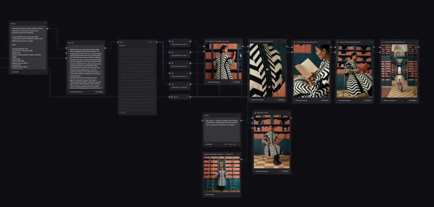Open the more-options menu on the Seedream node
Image resolution: width=434 pixels, height=207 pixels.
[288, 113]
